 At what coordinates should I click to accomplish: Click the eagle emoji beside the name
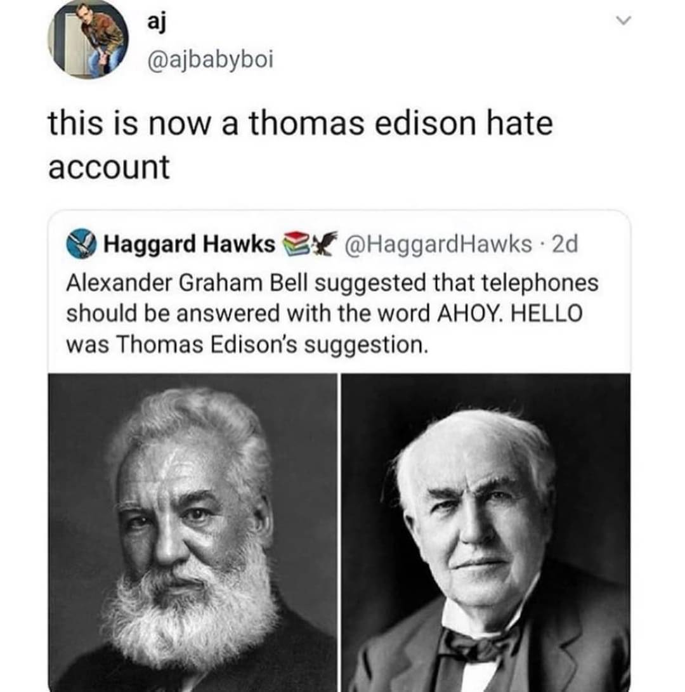[x=324, y=244]
